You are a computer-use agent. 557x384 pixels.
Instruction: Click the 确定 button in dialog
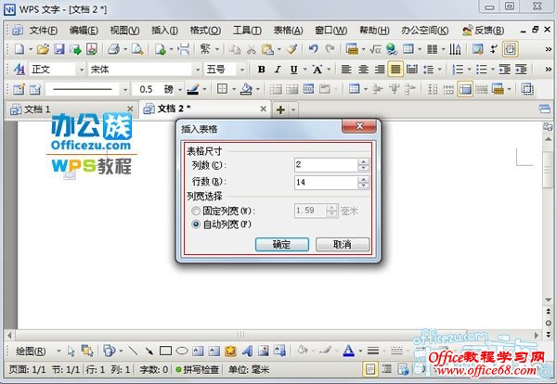click(x=282, y=245)
